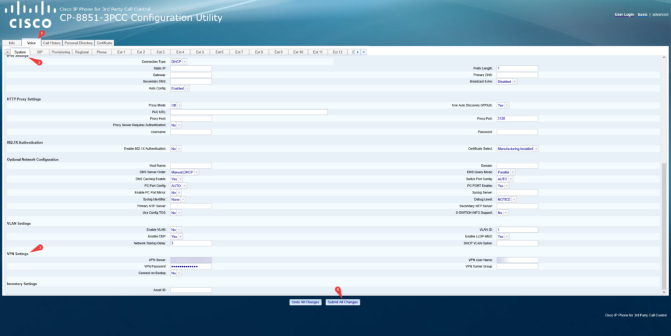The image size is (671, 336).
Task: Click the Host Name field
Action: (191, 165)
